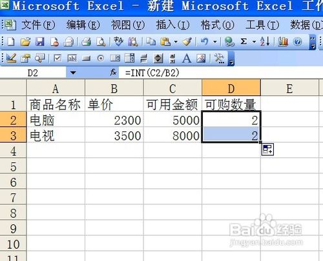Screen dimensions: 323x261
Task: Select cell with value 3500
Action: click(114, 135)
